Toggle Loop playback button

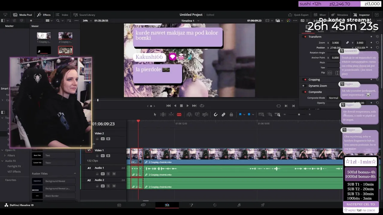[x=202, y=106]
